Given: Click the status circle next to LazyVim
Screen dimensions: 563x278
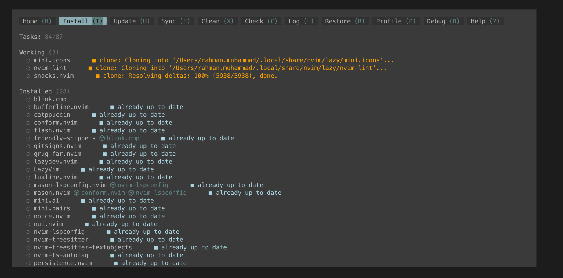Looking at the screenshot, I should point(28,169).
